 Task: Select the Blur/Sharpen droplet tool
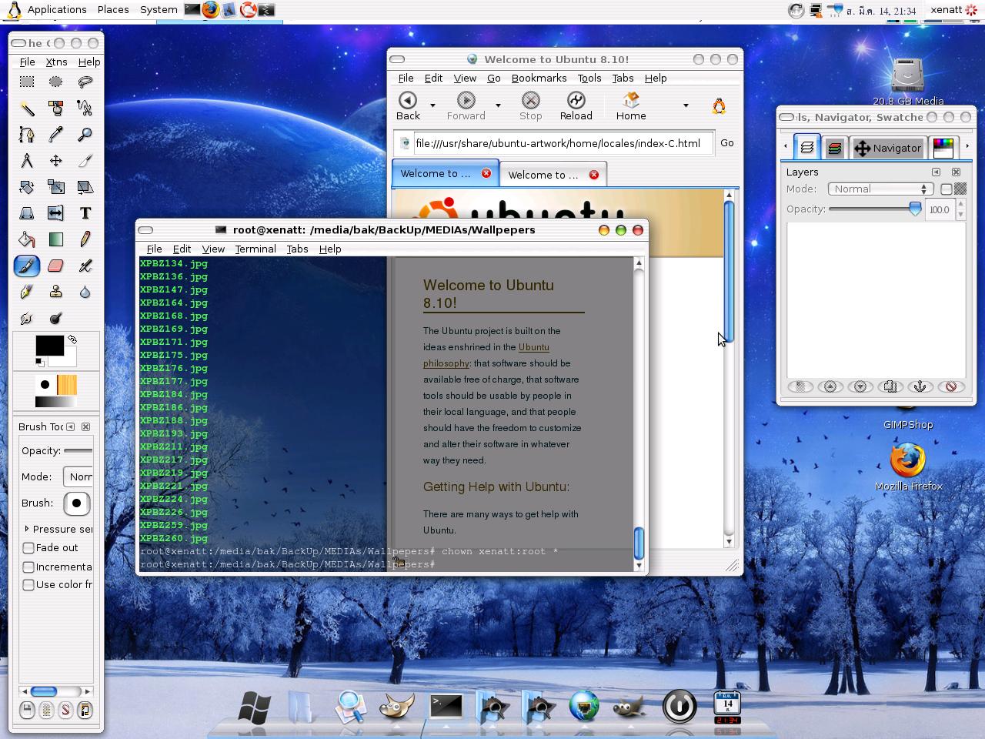(85, 292)
